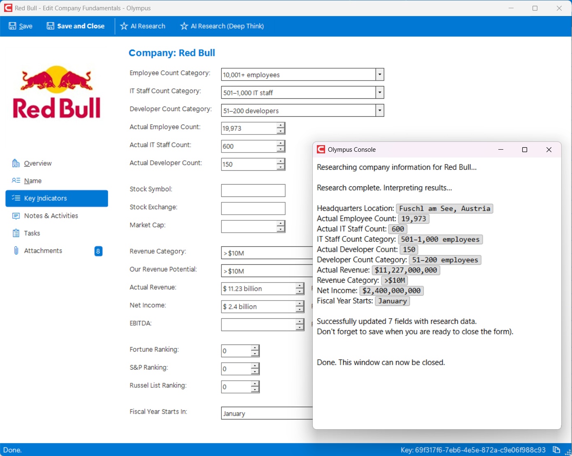Click the Red Bull logo image
572x456 pixels.
click(57, 92)
